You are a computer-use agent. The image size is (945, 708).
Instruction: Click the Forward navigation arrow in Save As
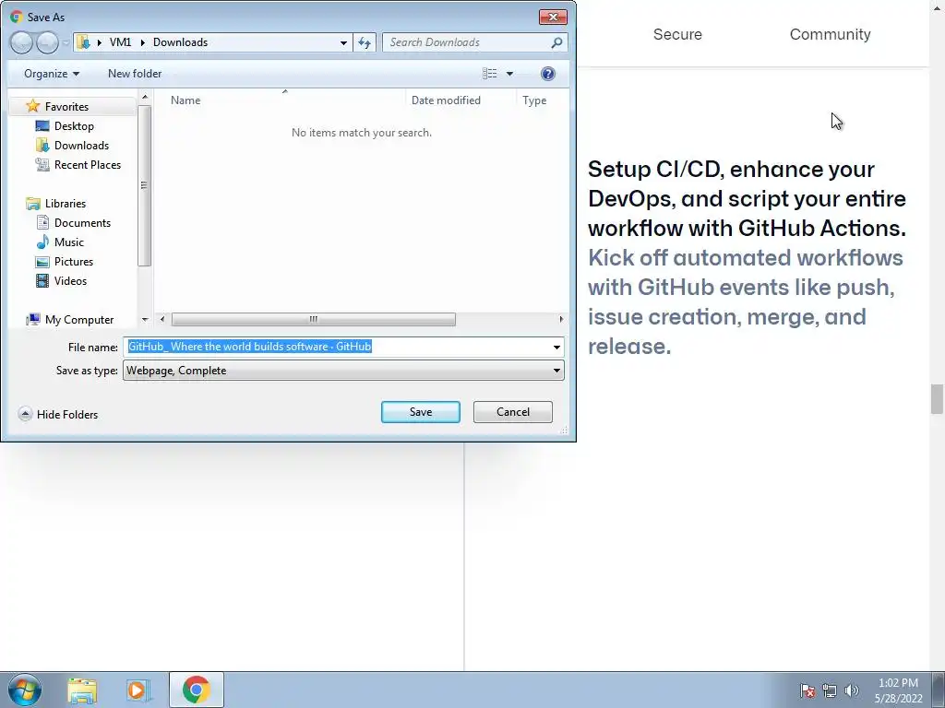47,42
